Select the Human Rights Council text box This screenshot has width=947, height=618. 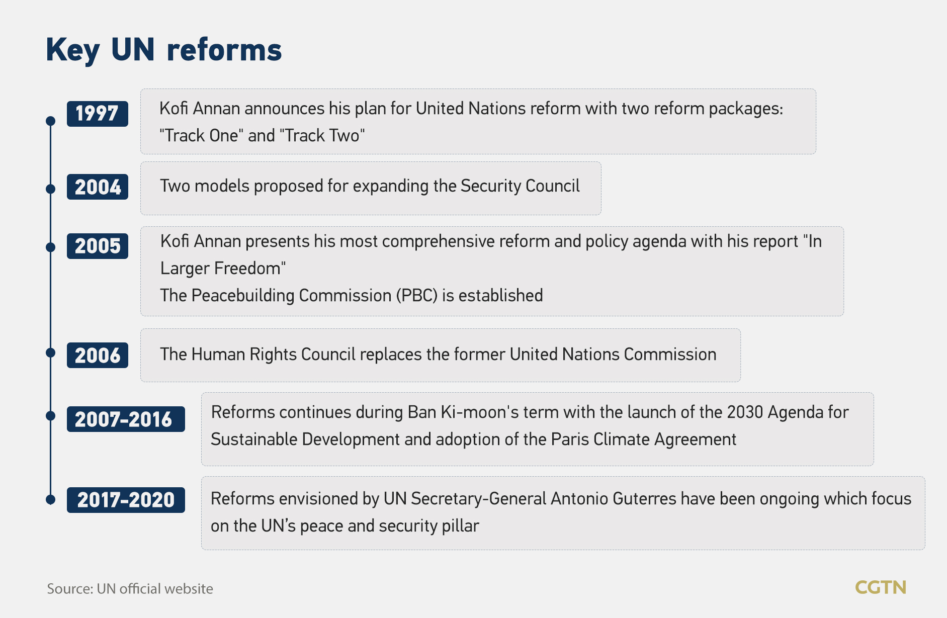(440, 356)
